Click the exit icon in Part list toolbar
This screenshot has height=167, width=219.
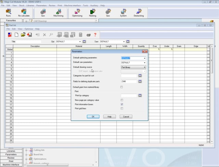10,35
